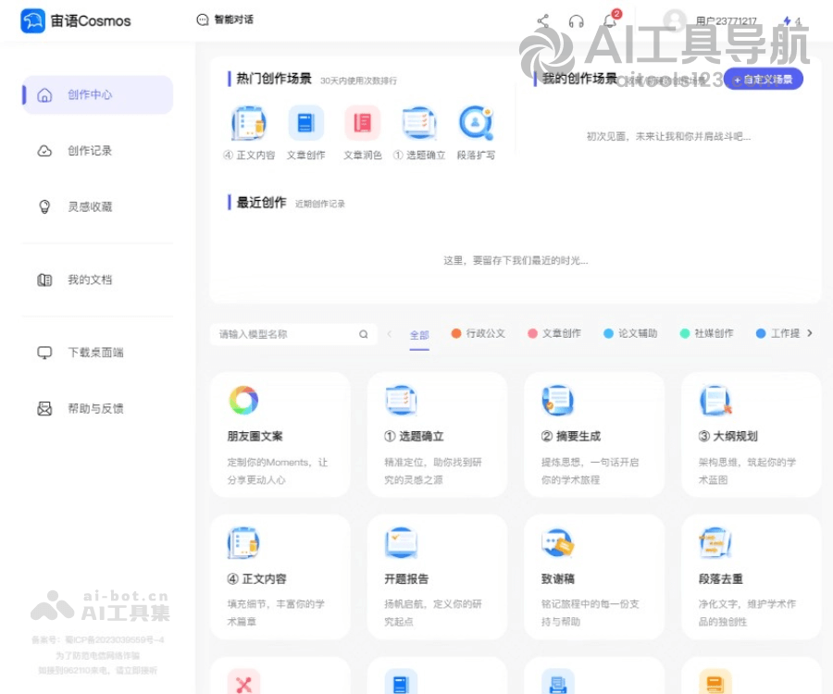Open 智能对话 chat from the top bar
This screenshot has height=694, width=833.
pyautogui.click(x=225, y=19)
